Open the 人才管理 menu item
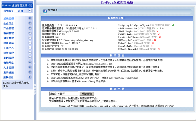 [x=9, y=68]
